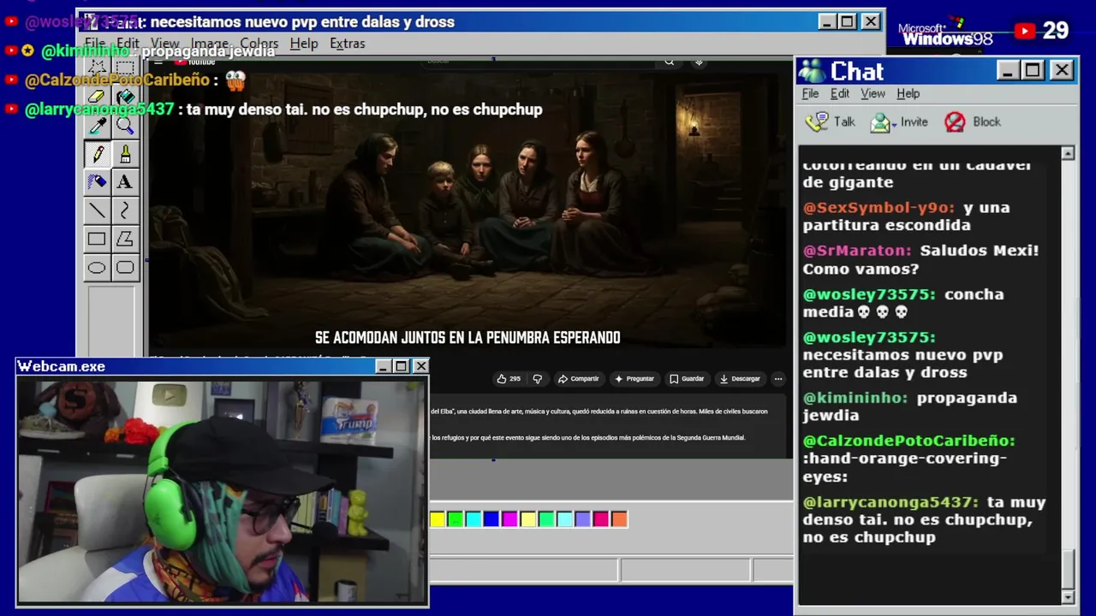
Task: Like the video with thumbs up 295
Action: coord(509,378)
